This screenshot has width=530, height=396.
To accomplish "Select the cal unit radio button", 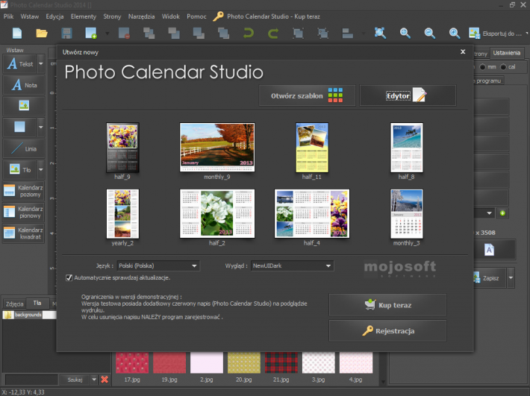I will pos(503,67).
